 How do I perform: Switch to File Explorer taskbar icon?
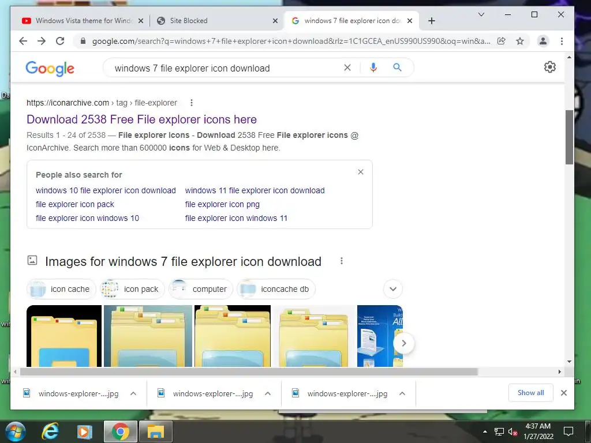click(156, 431)
